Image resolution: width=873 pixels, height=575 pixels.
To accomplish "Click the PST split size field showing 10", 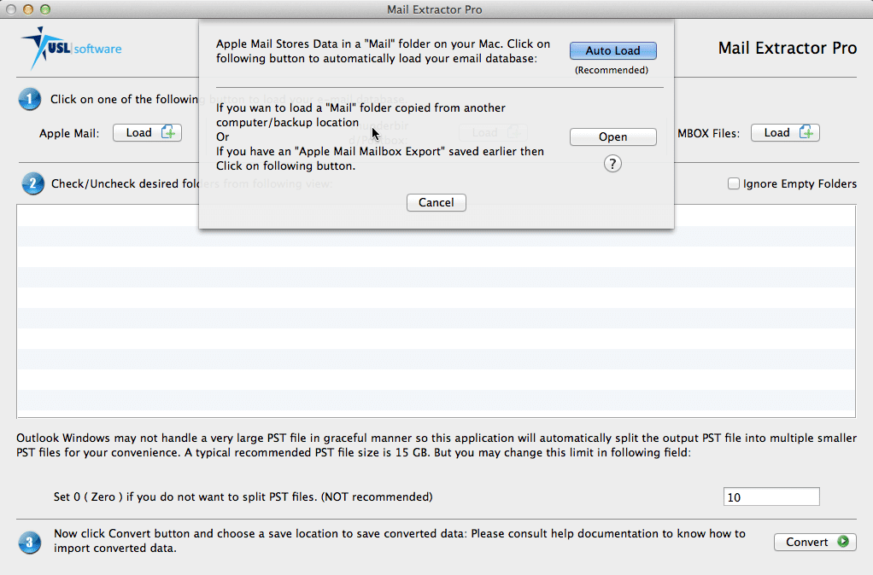I will 770,496.
